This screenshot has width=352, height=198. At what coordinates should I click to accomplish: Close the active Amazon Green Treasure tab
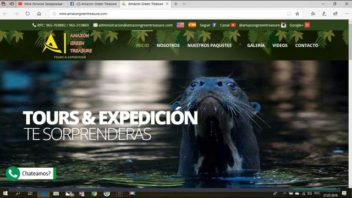click(167, 4)
